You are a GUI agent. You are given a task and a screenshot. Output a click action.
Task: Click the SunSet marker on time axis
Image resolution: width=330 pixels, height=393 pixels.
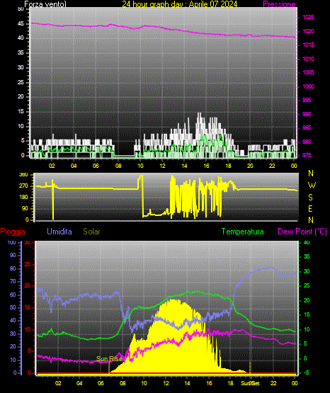coord(250,383)
